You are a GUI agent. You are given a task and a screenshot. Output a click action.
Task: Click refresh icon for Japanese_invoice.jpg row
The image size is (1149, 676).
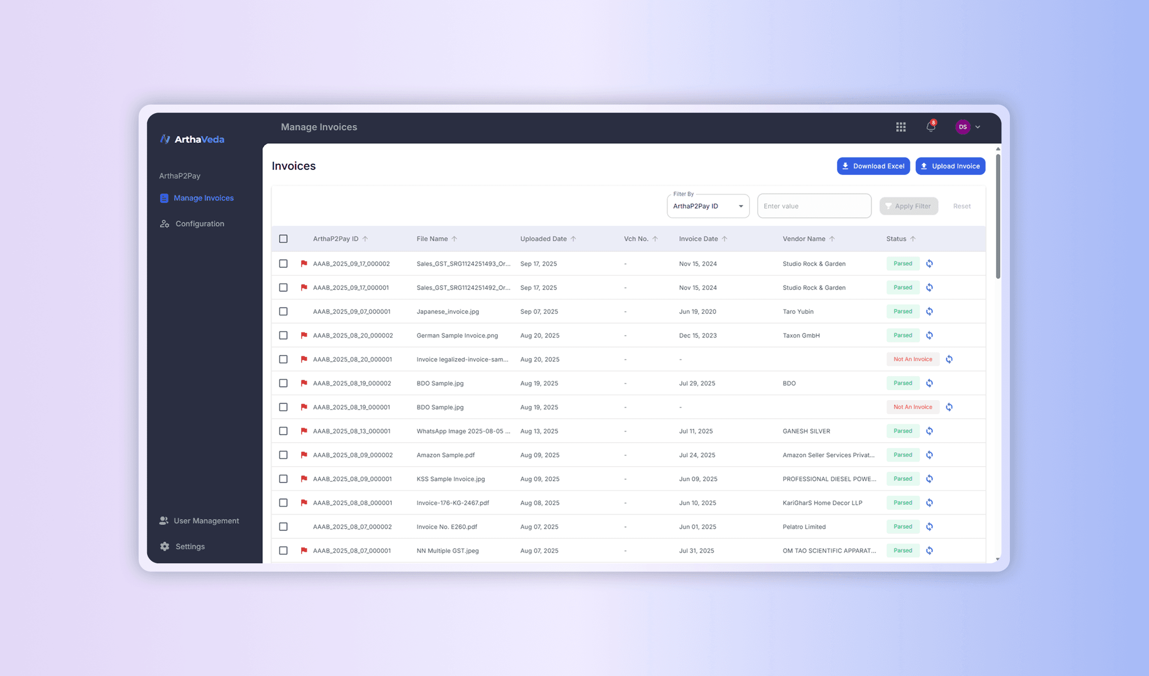pyautogui.click(x=929, y=311)
